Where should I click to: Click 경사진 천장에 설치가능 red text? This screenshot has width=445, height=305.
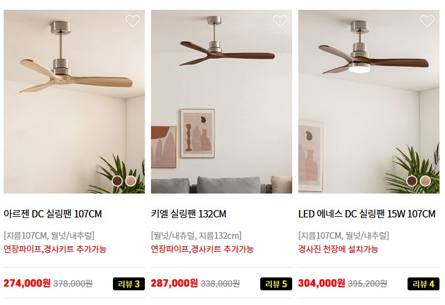point(338,249)
